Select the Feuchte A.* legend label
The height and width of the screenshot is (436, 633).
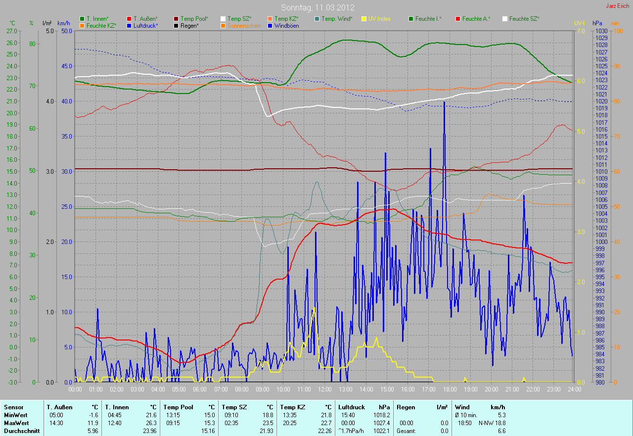click(x=476, y=19)
